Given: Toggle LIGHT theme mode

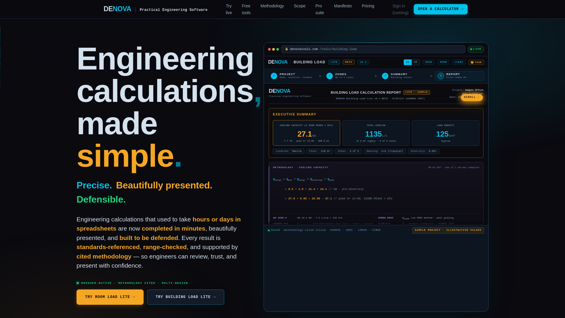Looking at the screenshot, I should (x=459, y=62).
